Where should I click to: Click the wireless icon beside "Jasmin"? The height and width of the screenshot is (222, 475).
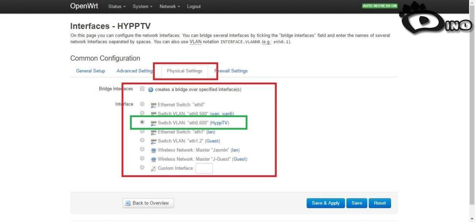tap(154, 150)
